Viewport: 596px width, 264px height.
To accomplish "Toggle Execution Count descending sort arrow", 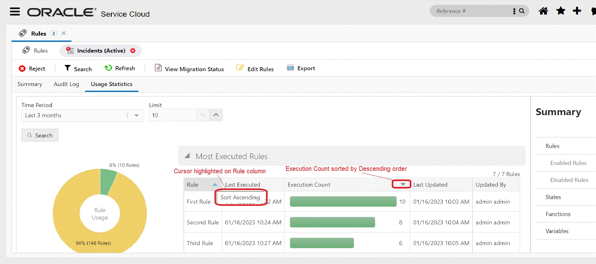I will pyautogui.click(x=403, y=184).
